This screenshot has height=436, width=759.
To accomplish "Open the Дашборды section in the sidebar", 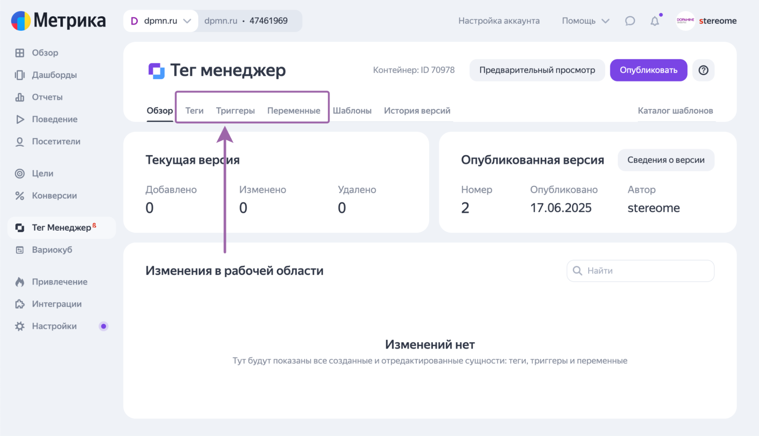I will coord(54,75).
